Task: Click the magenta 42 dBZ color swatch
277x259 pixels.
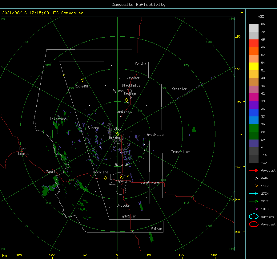Action: click(x=254, y=97)
